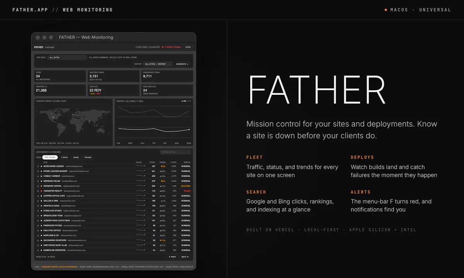The width and height of the screenshot is (464, 278).
Task: Open the Sites 24 stat card
Action: pyautogui.click(x=60, y=76)
